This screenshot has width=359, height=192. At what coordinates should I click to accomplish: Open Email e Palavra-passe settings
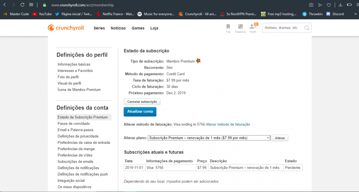(75, 130)
